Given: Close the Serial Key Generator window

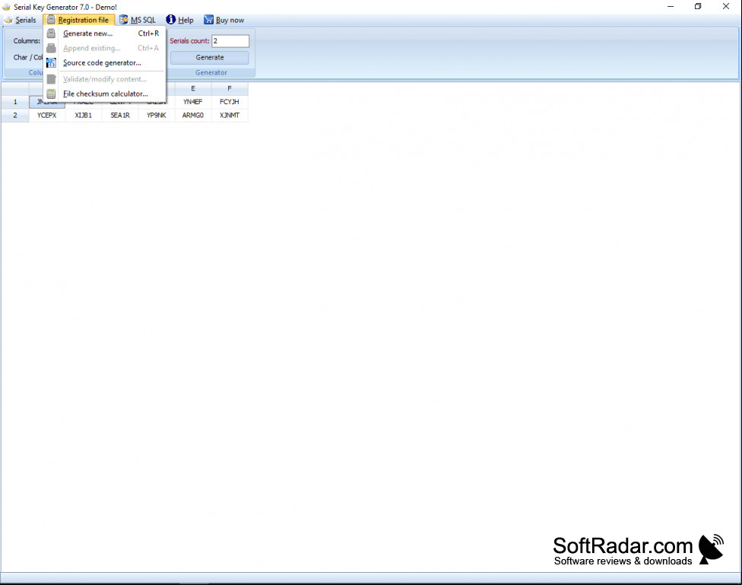Looking at the screenshot, I should click(x=726, y=7).
